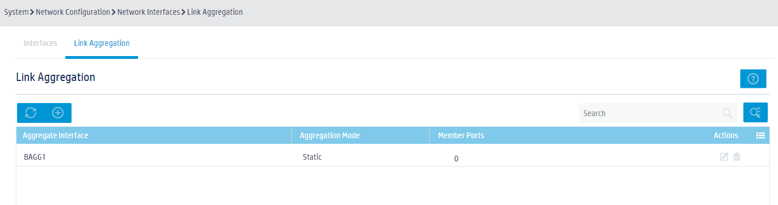
Task: Delete the BAGG1 entry with trash icon
Action: (737, 157)
